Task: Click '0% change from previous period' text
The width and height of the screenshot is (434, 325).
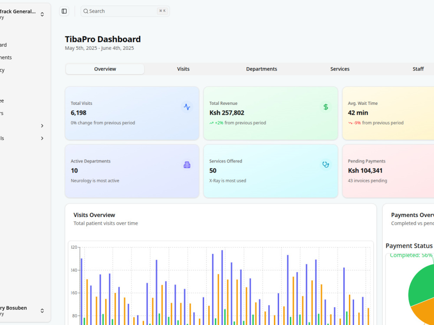Action: (x=103, y=123)
